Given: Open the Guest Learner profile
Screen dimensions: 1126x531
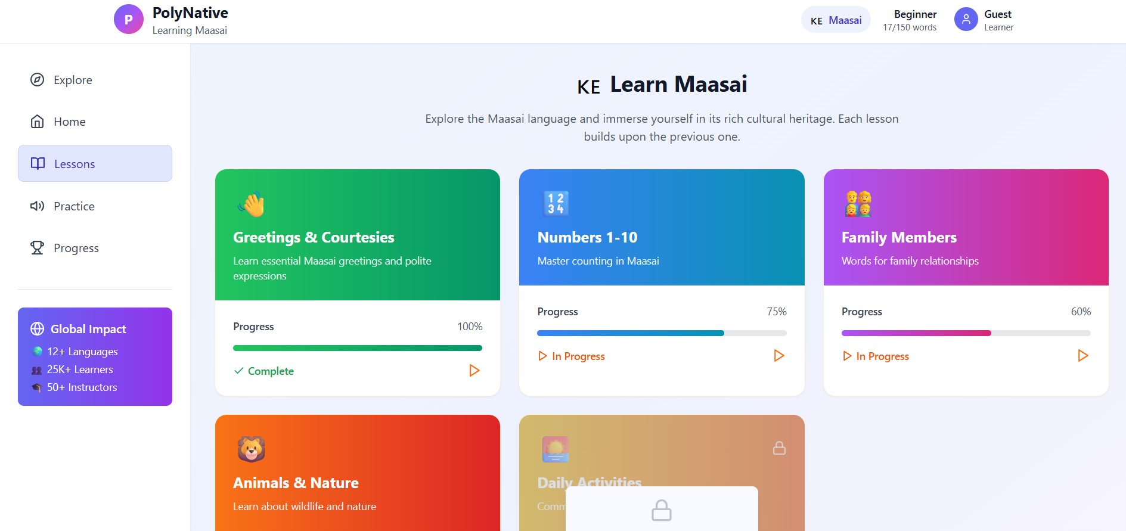Looking at the screenshot, I should point(984,20).
